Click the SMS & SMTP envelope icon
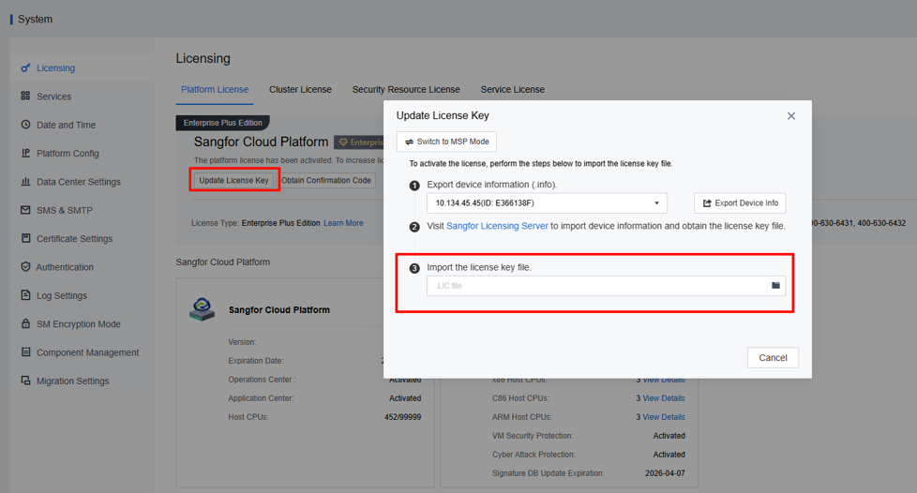Image resolution: width=917 pixels, height=493 pixels. (x=25, y=210)
